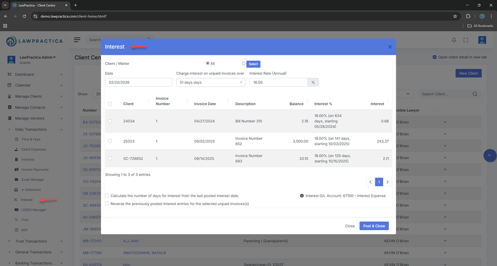Open the 31 days dropdown

211,83
